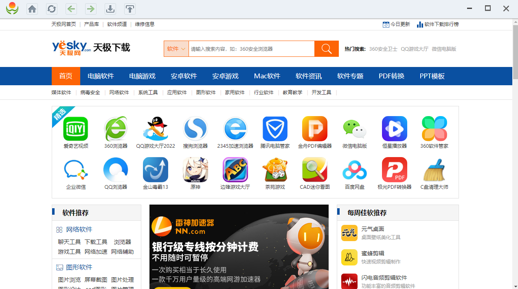518x289 pixels.
Task: Open the 微信电脑版 icon
Action: coord(355,129)
